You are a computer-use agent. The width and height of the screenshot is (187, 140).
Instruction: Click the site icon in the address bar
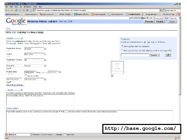pos(35,10)
